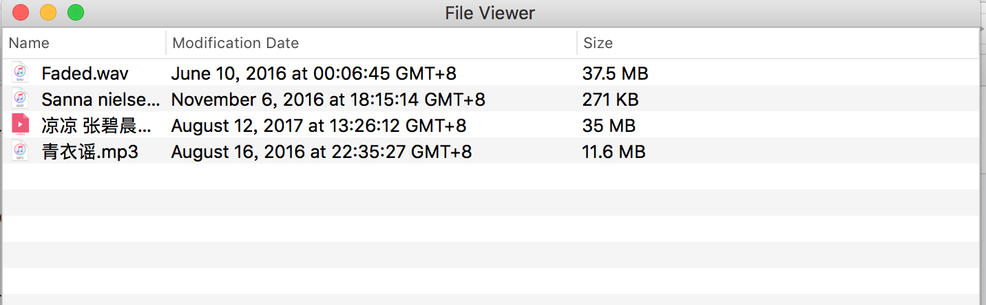Screen dimensions: 986x305
Task: Select the Faded.wav file name
Action: pos(85,74)
